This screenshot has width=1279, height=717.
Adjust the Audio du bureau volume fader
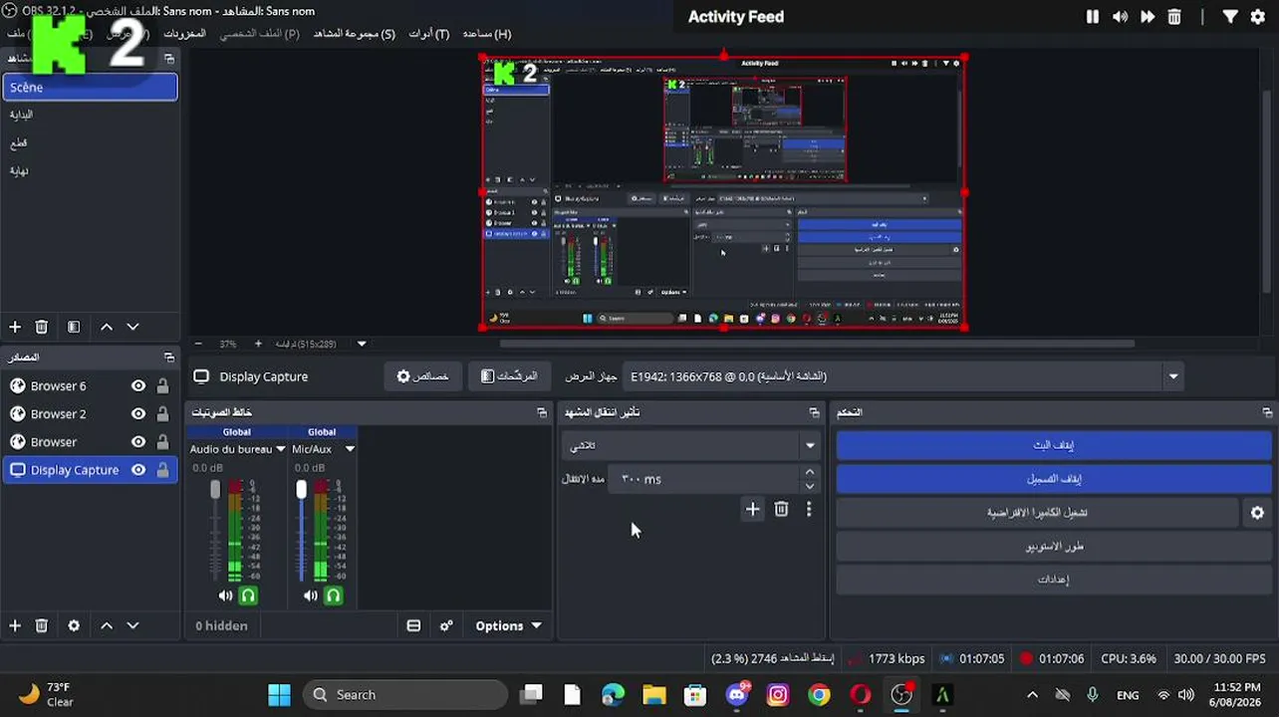click(x=215, y=489)
